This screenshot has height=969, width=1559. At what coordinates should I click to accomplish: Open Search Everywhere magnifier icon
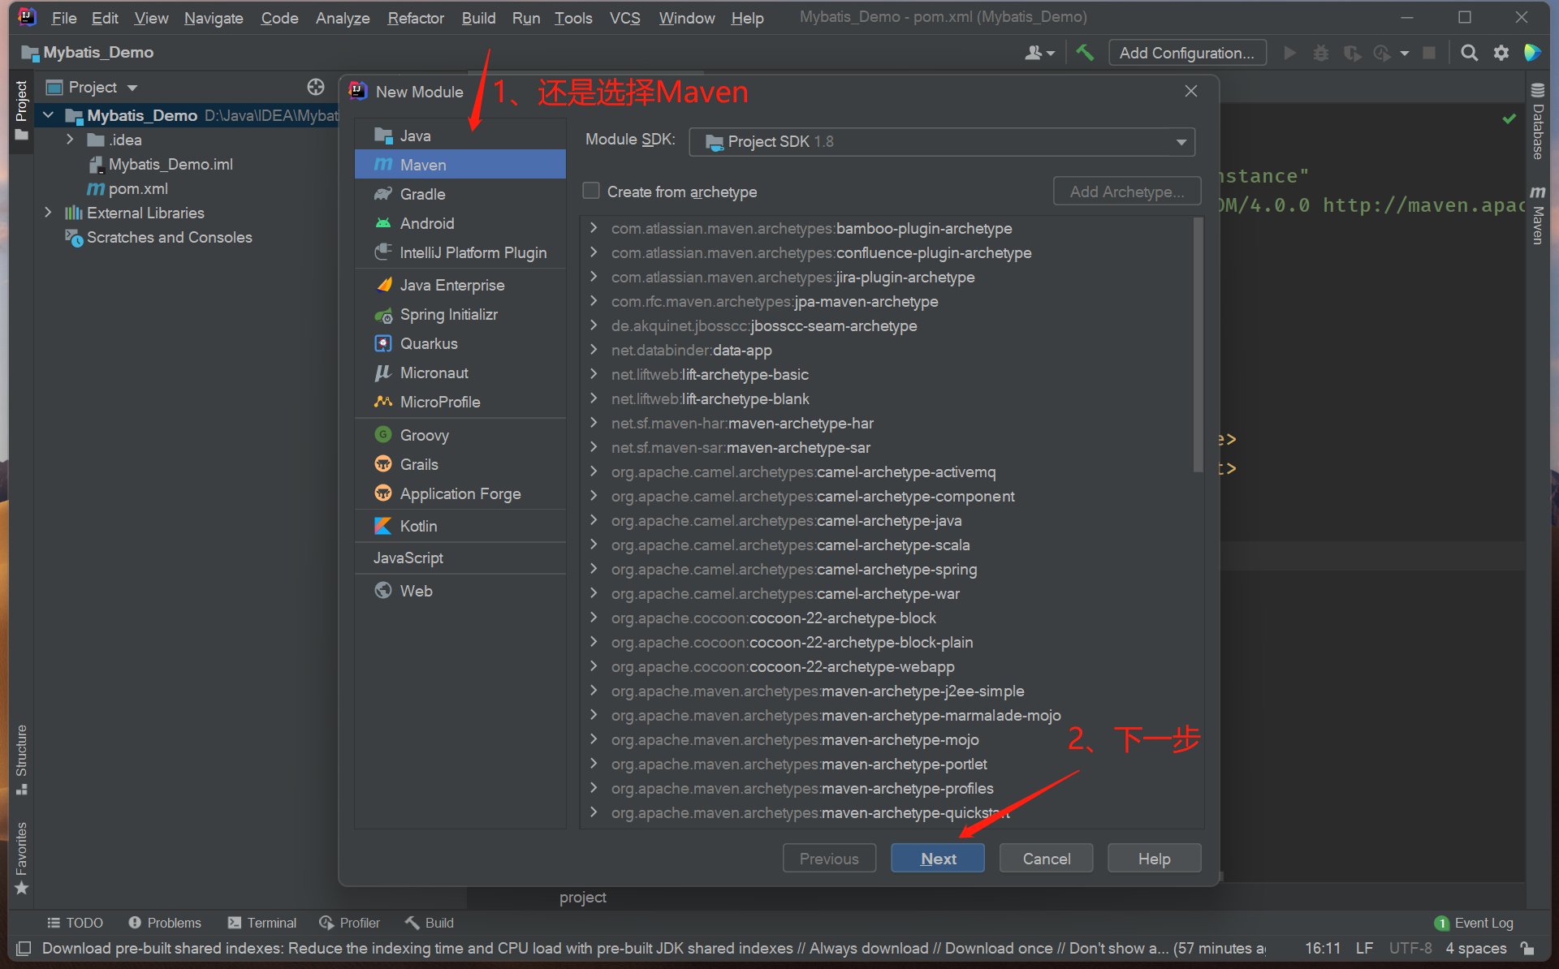[x=1469, y=53]
